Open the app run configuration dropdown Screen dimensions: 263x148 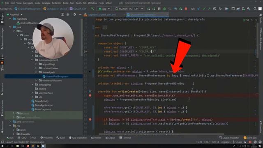point(104,9)
